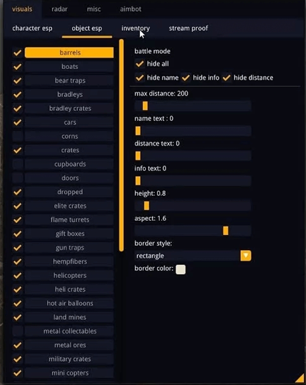Select the helicopters entry in the list
This screenshot has height=385, width=306.
coord(69,275)
